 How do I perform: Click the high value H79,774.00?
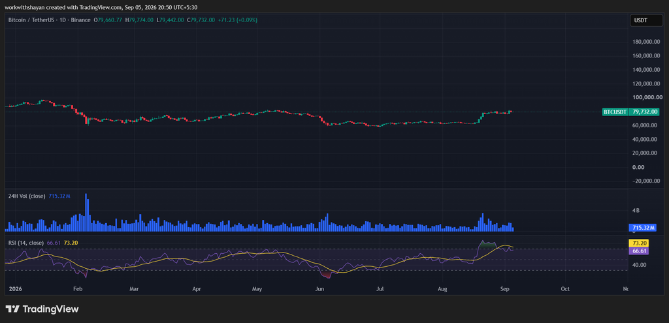pos(139,20)
